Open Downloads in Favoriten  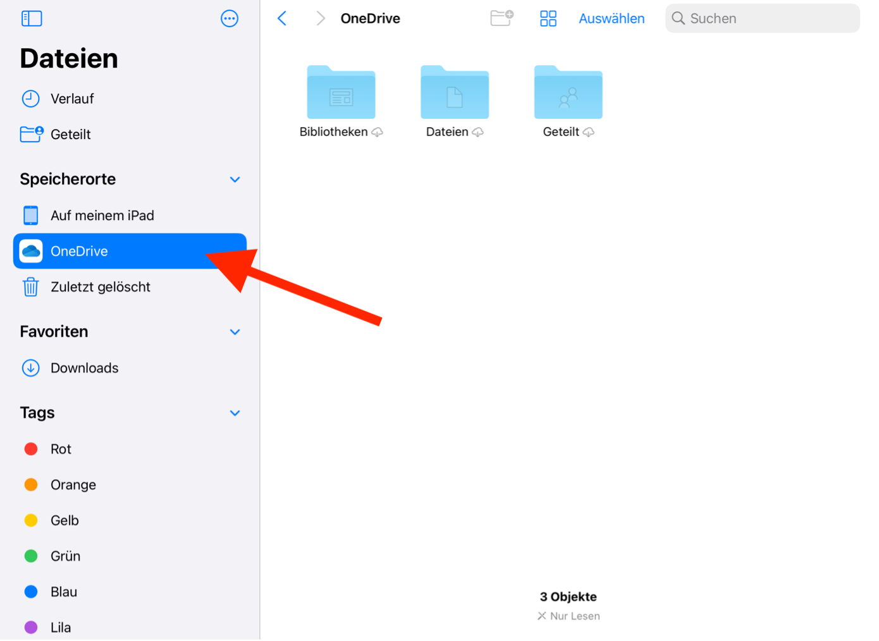84,368
